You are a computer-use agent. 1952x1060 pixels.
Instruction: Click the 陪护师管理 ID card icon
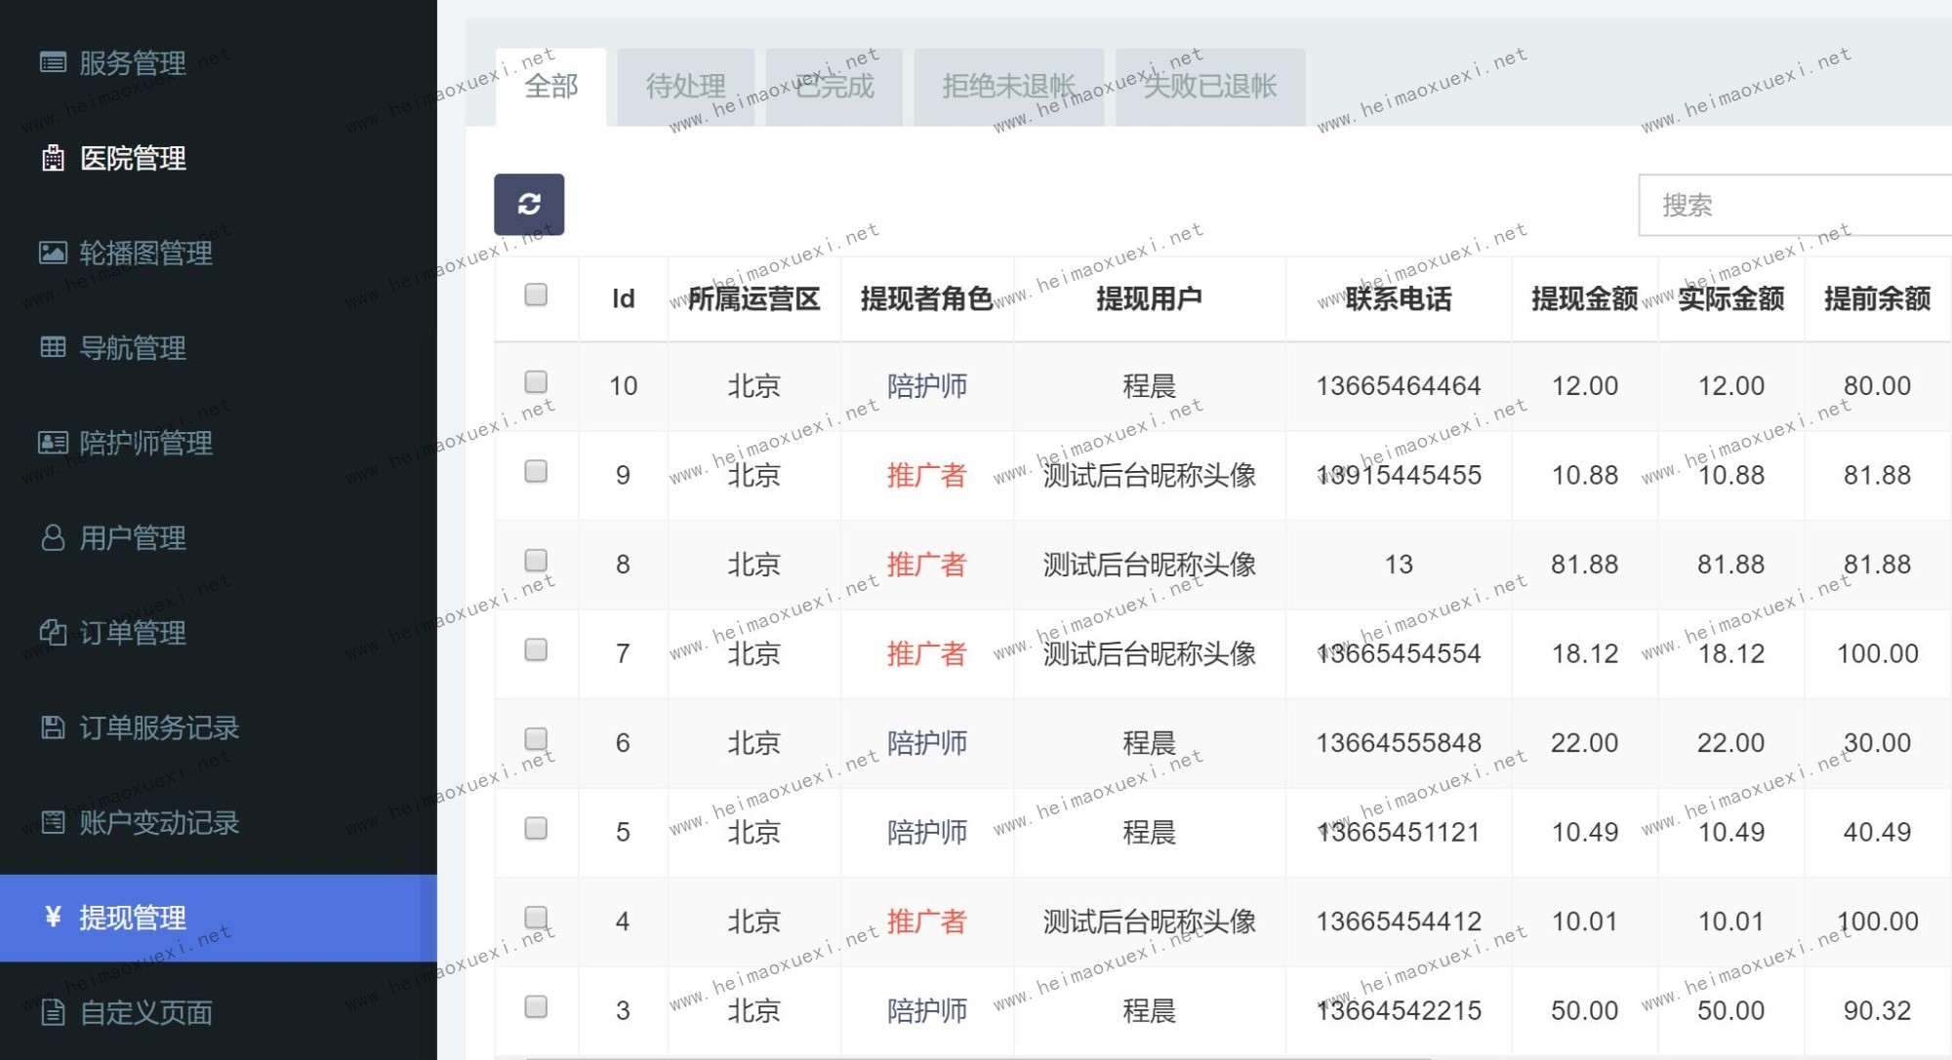53,443
